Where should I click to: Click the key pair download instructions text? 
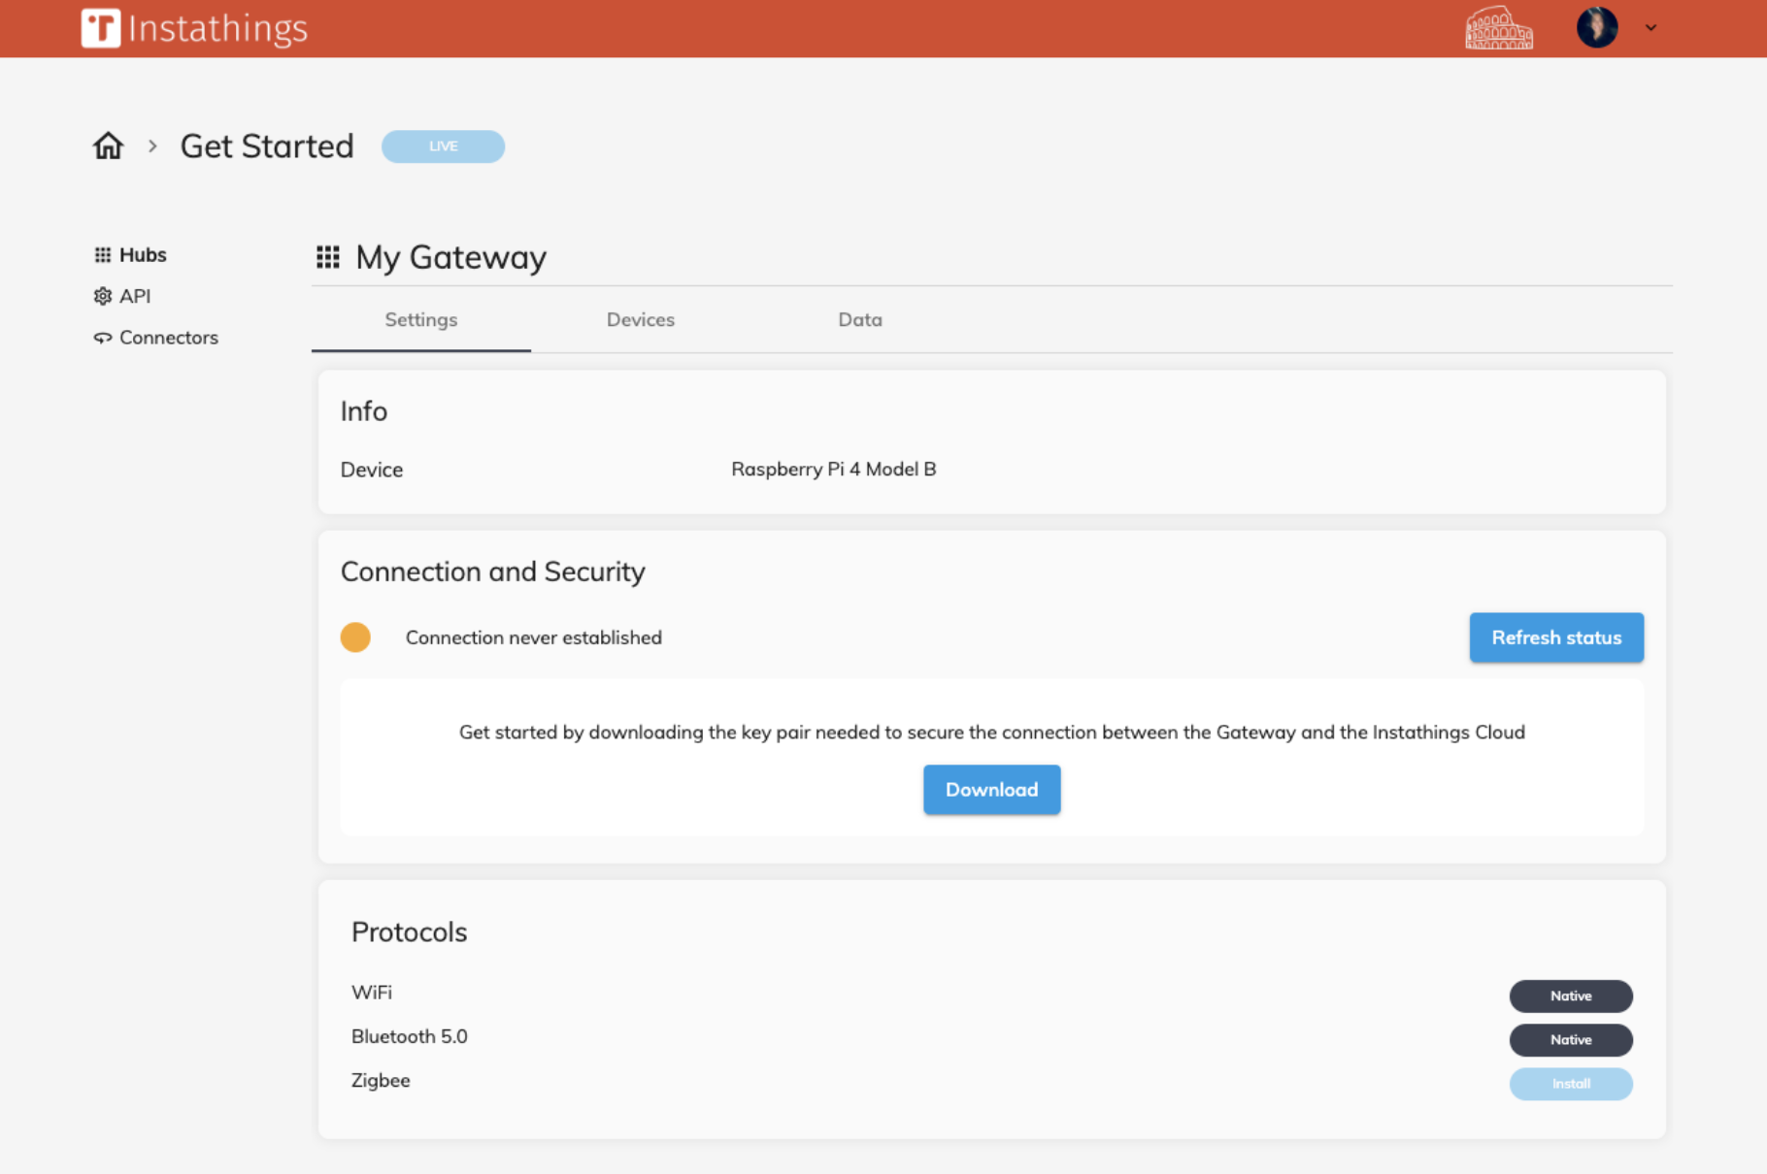point(992,733)
